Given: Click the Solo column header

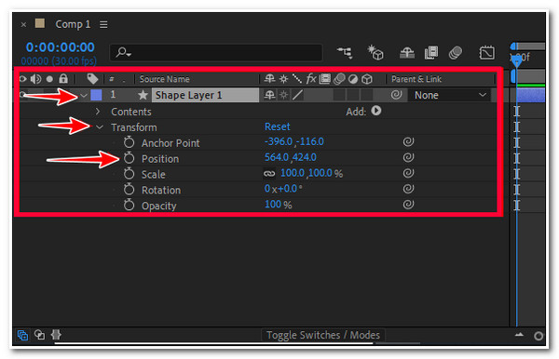Looking at the screenshot, I should click(49, 79).
